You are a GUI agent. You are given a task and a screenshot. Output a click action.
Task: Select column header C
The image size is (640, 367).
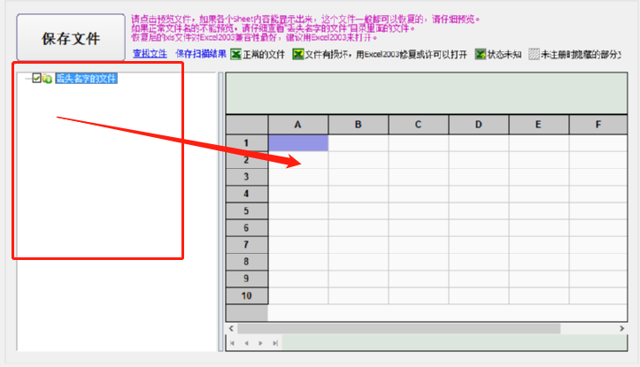(419, 125)
